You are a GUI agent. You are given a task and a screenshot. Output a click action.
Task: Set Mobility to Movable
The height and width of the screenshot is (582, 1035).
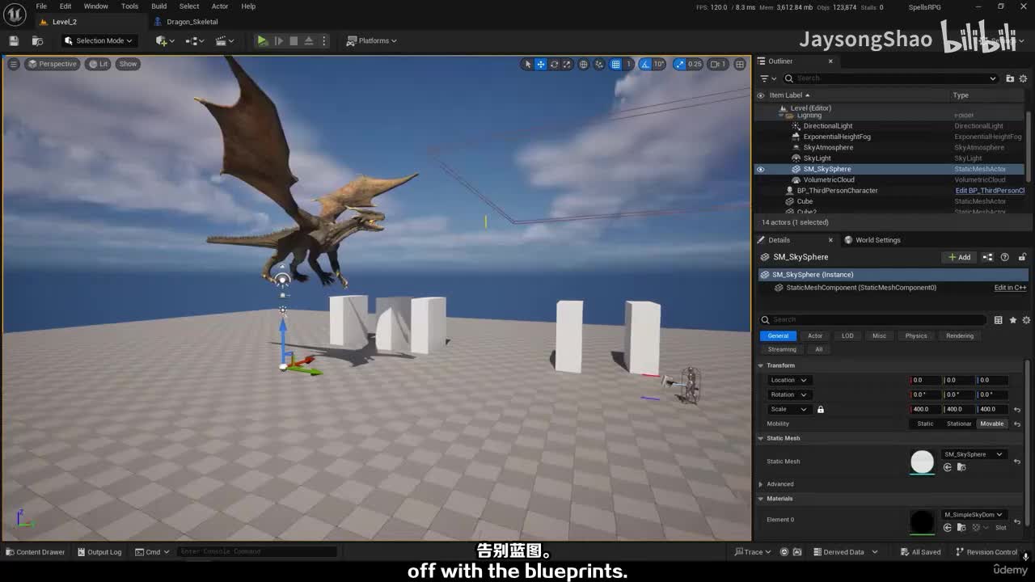click(x=991, y=424)
